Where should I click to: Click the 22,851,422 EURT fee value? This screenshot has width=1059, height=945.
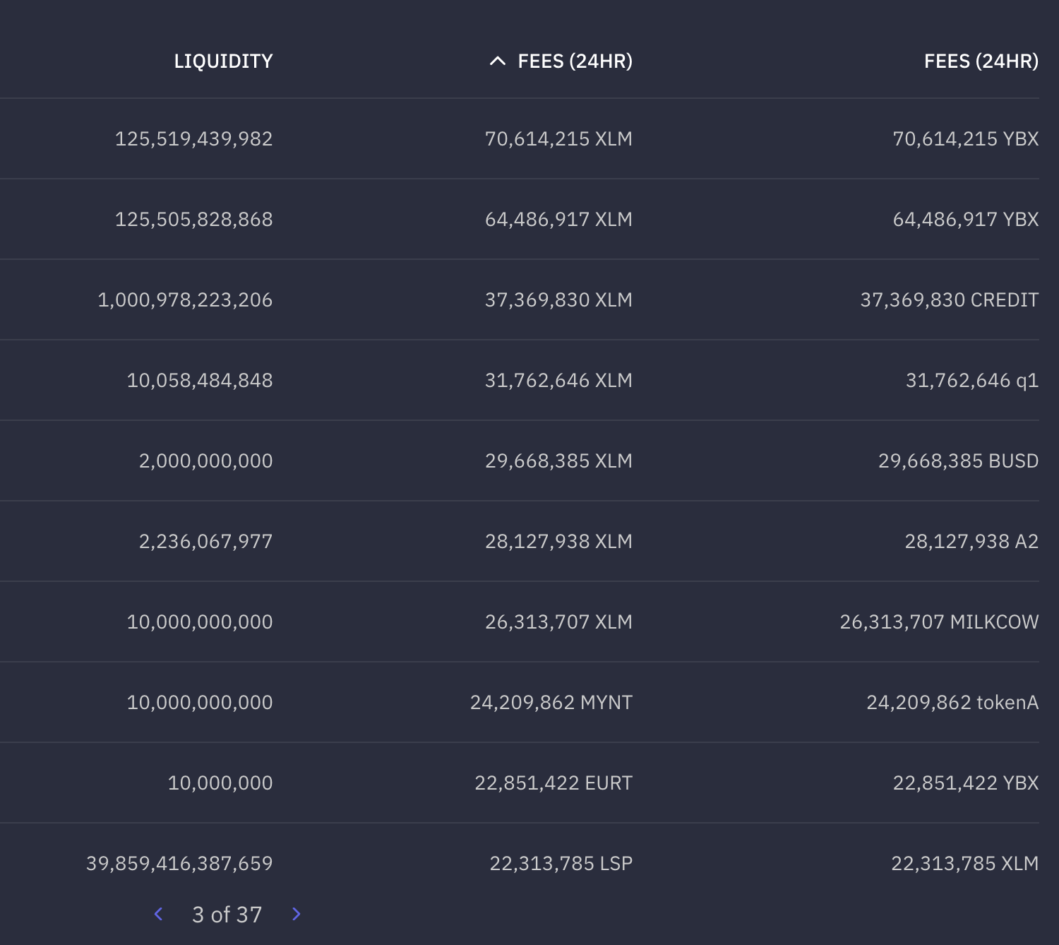[554, 783]
